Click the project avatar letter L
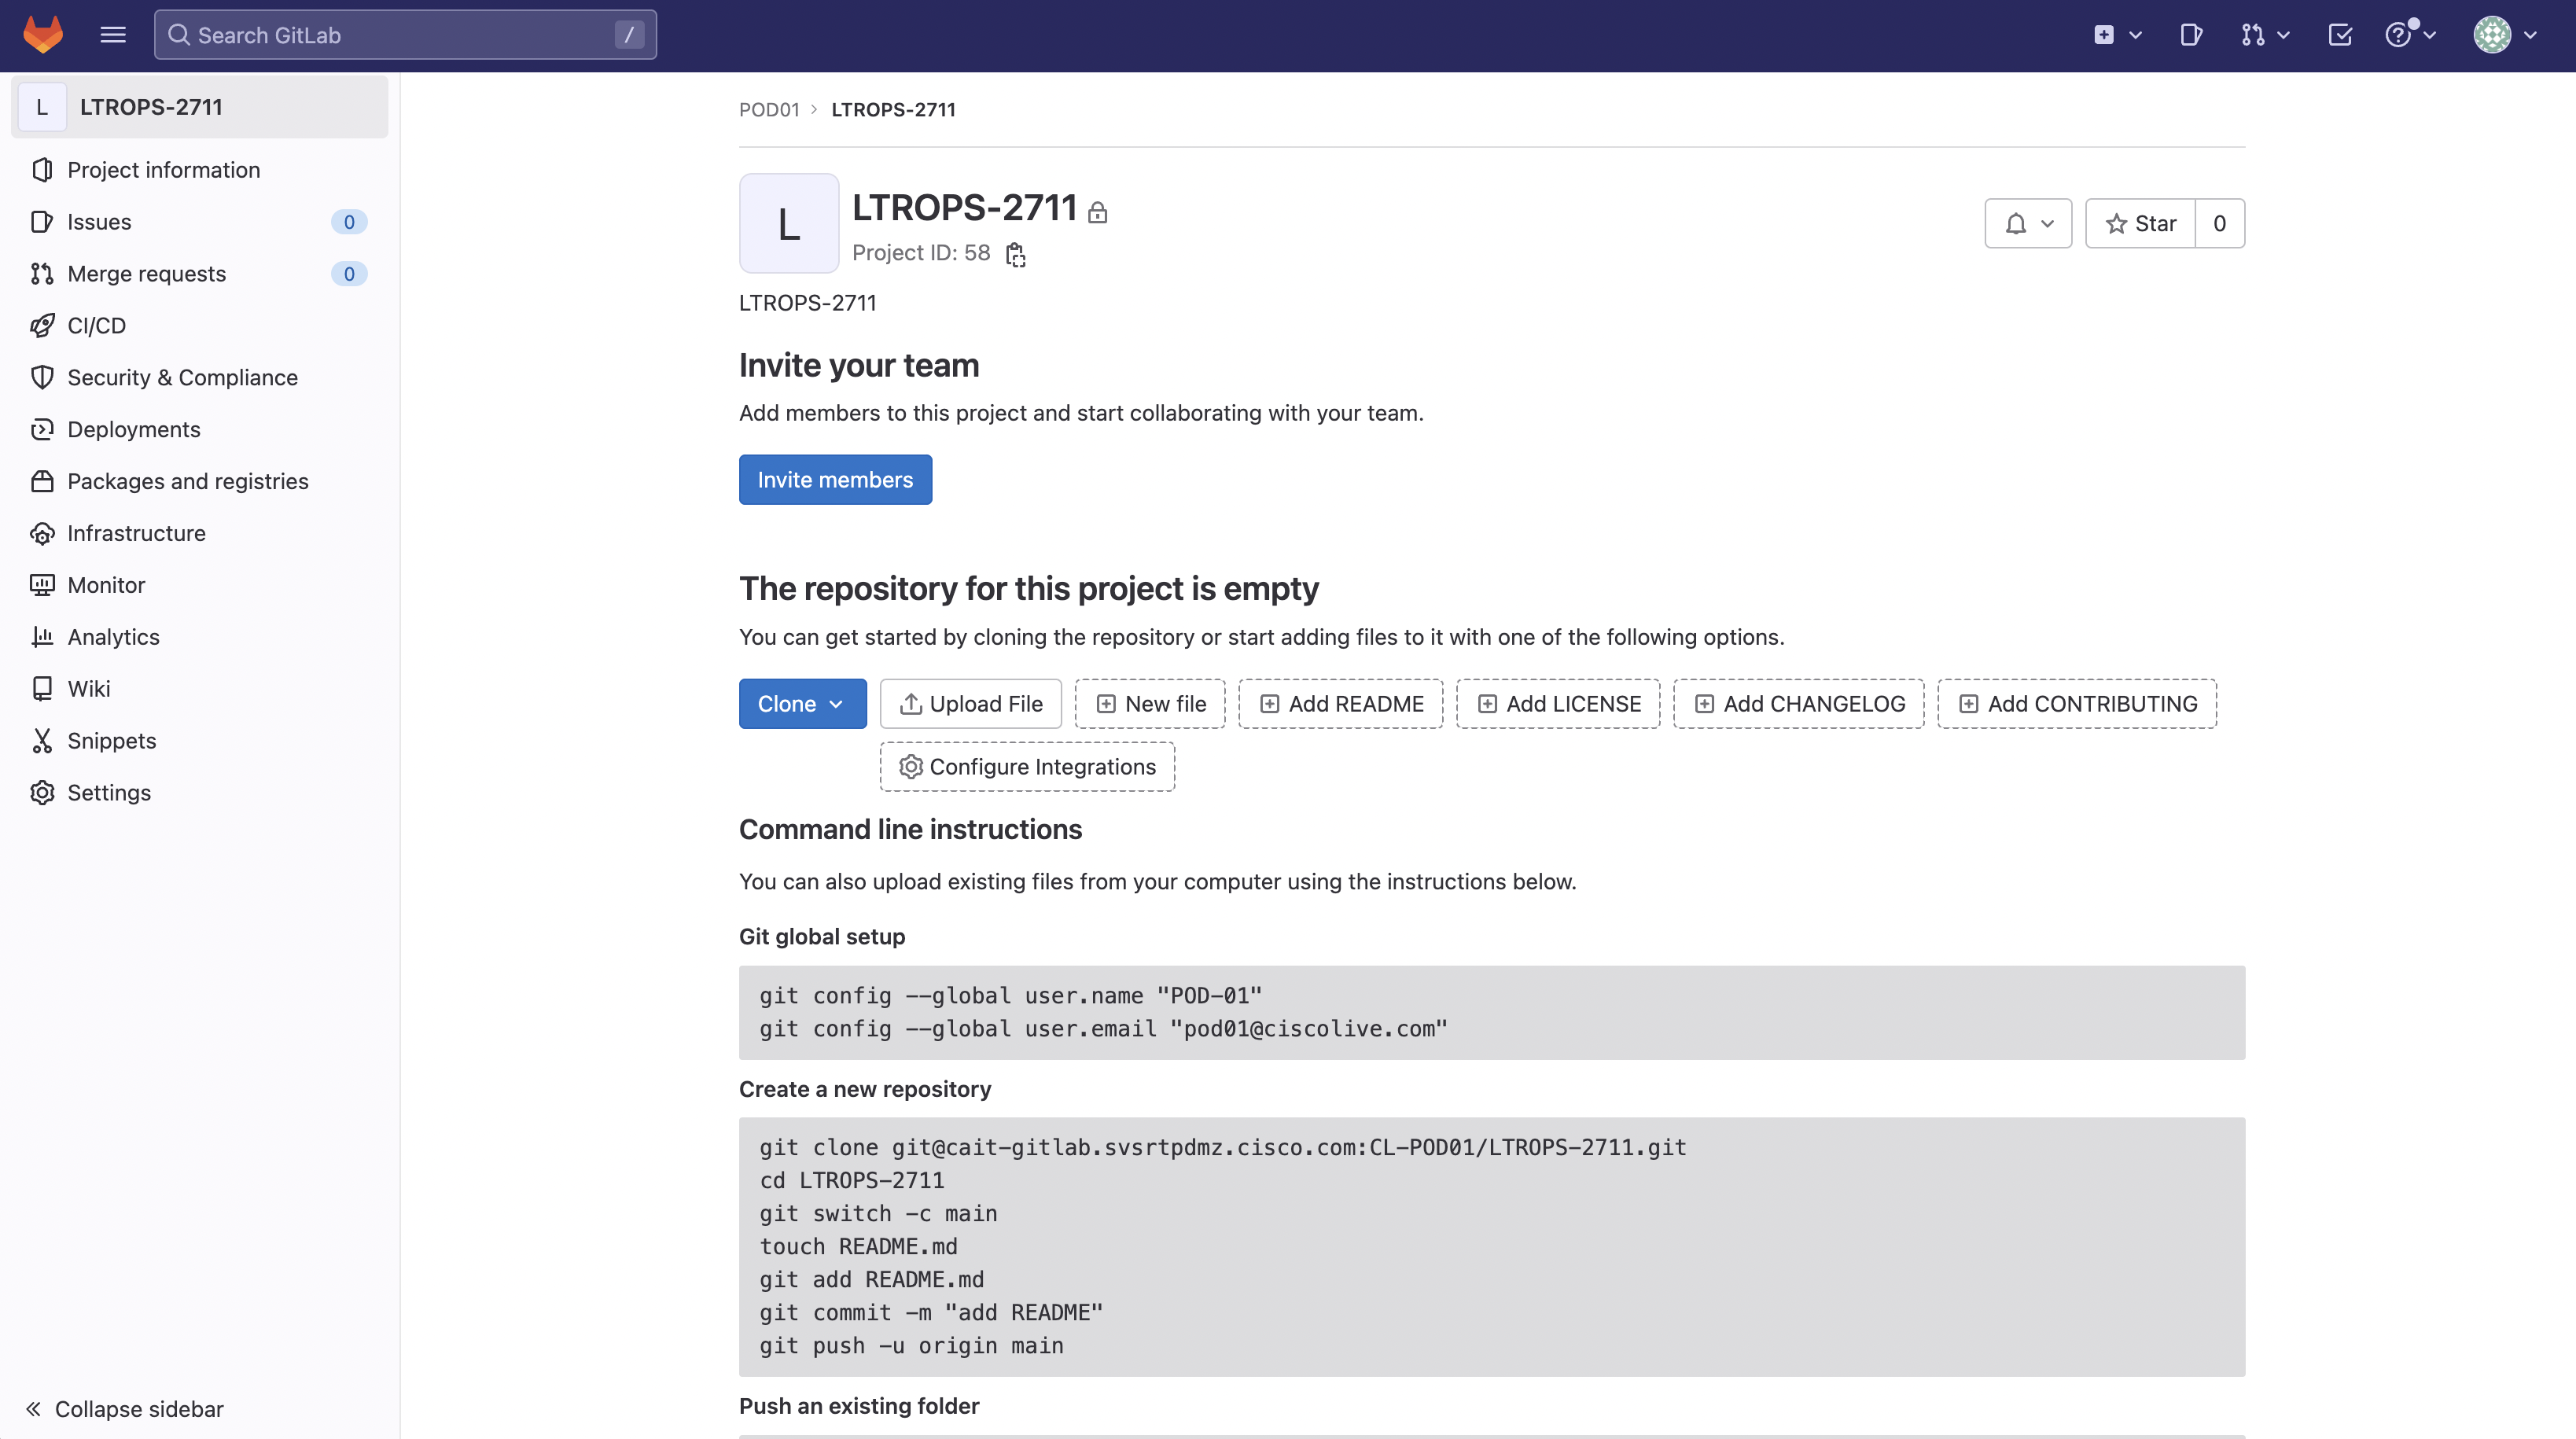This screenshot has width=2576, height=1439. click(x=789, y=224)
